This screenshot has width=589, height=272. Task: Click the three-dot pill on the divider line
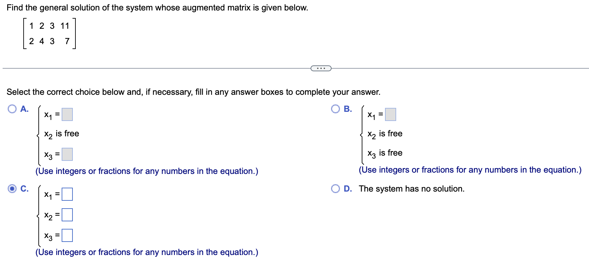(320, 68)
